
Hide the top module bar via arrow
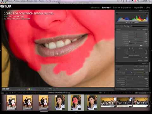(76, 5)
